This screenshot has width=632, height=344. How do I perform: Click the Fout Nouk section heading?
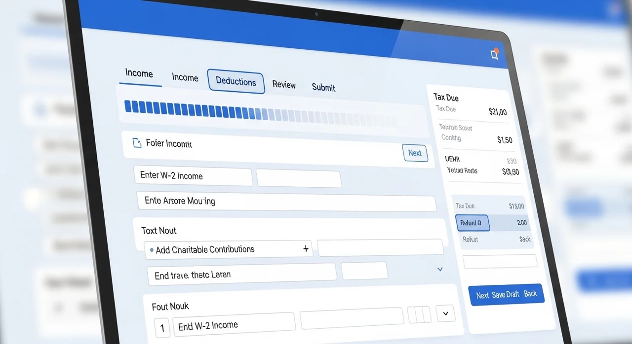click(170, 307)
